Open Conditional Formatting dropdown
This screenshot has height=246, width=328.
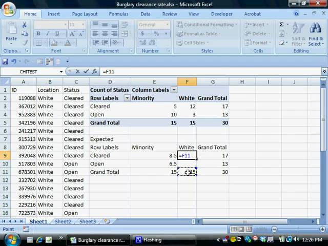pyautogui.click(x=207, y=25)
